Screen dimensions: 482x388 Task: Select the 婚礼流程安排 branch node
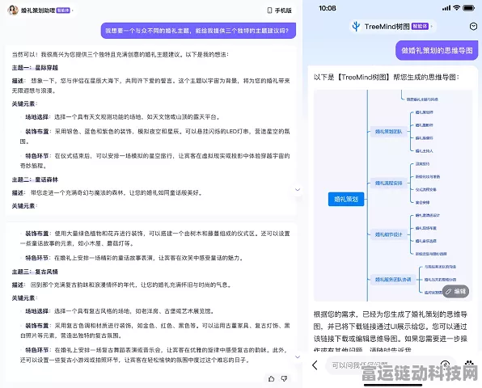(x=388, y=183)
